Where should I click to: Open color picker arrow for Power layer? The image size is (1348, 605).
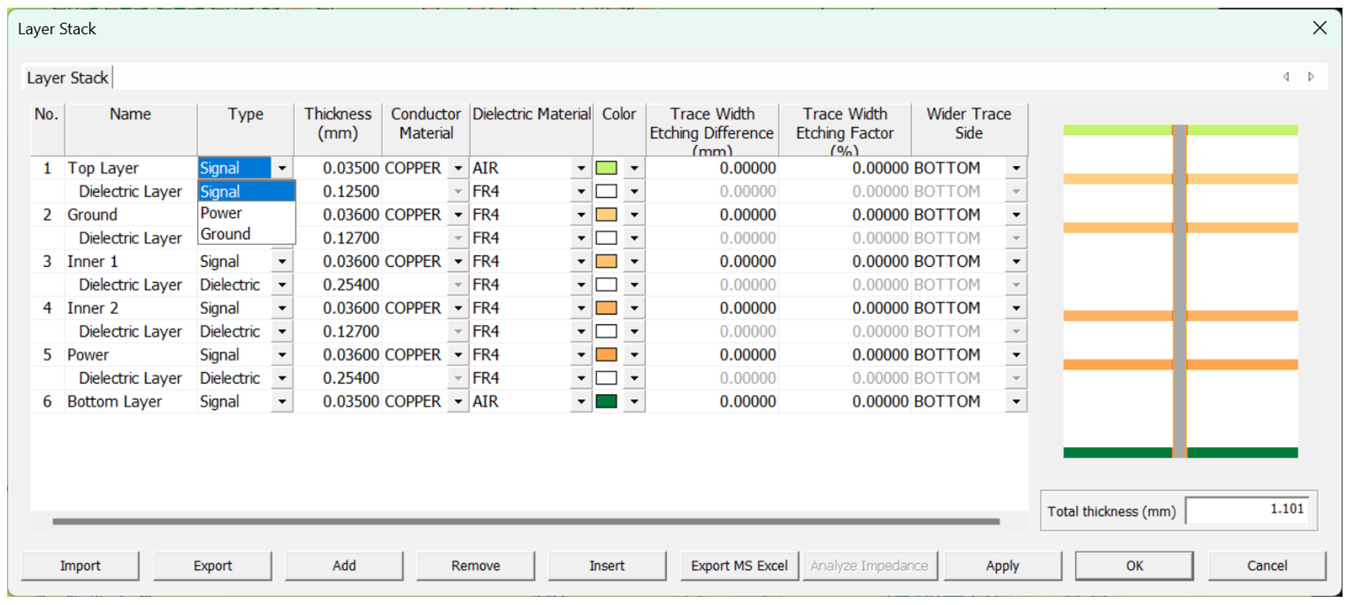click(634, 355)
